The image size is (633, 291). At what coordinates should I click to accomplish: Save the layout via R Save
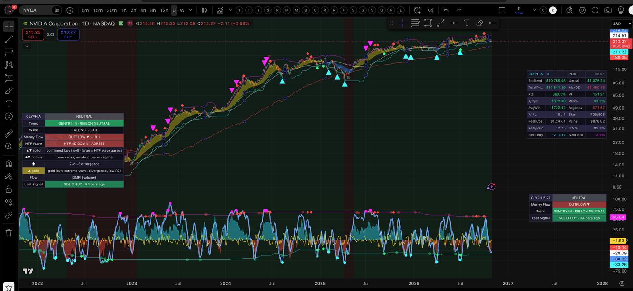519,10
